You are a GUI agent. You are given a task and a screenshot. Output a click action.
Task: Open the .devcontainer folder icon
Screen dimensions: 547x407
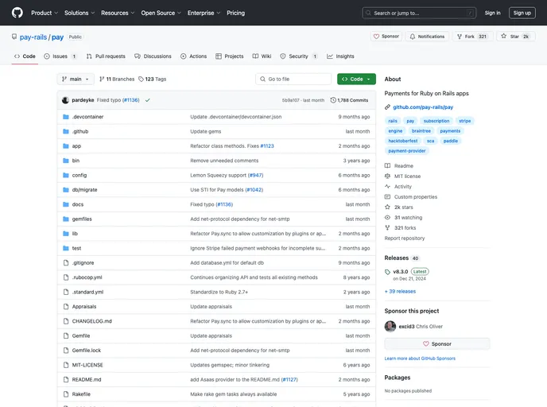65,117
